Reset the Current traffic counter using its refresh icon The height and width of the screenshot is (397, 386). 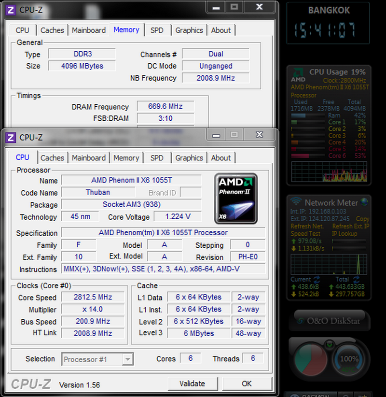[317, 280]
